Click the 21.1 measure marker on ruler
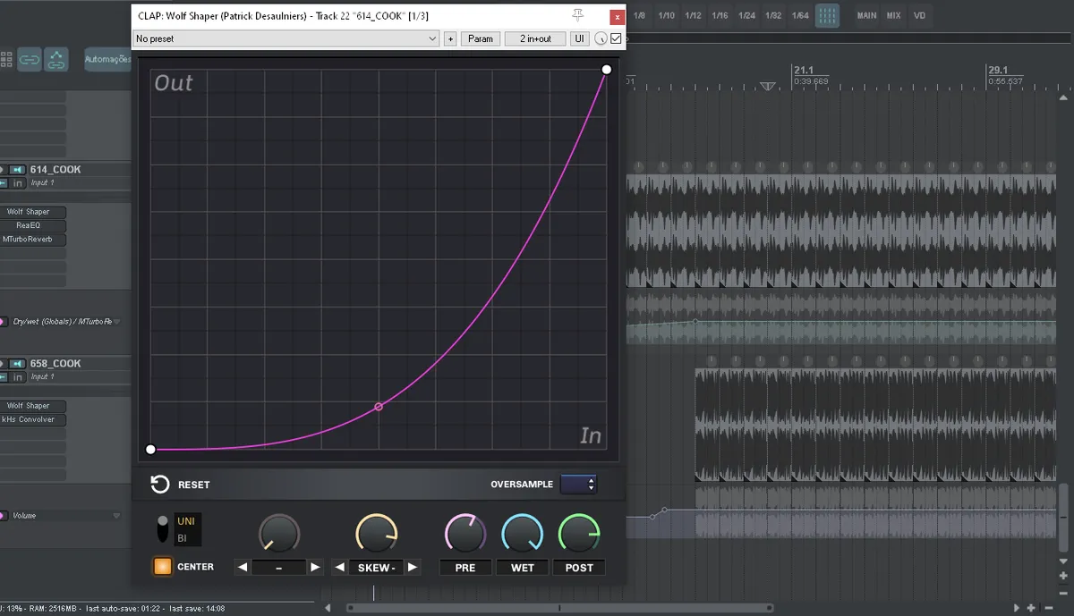Screen dimensions: 1074x616 (x=804, y=70)
